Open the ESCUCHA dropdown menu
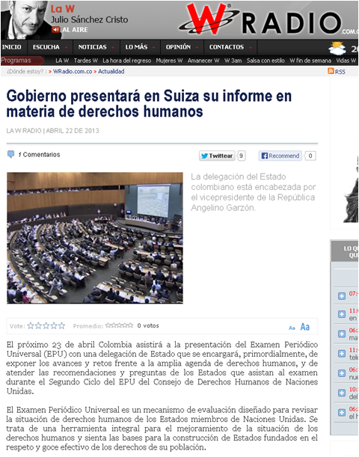359x457 pixels. (50, 47)
